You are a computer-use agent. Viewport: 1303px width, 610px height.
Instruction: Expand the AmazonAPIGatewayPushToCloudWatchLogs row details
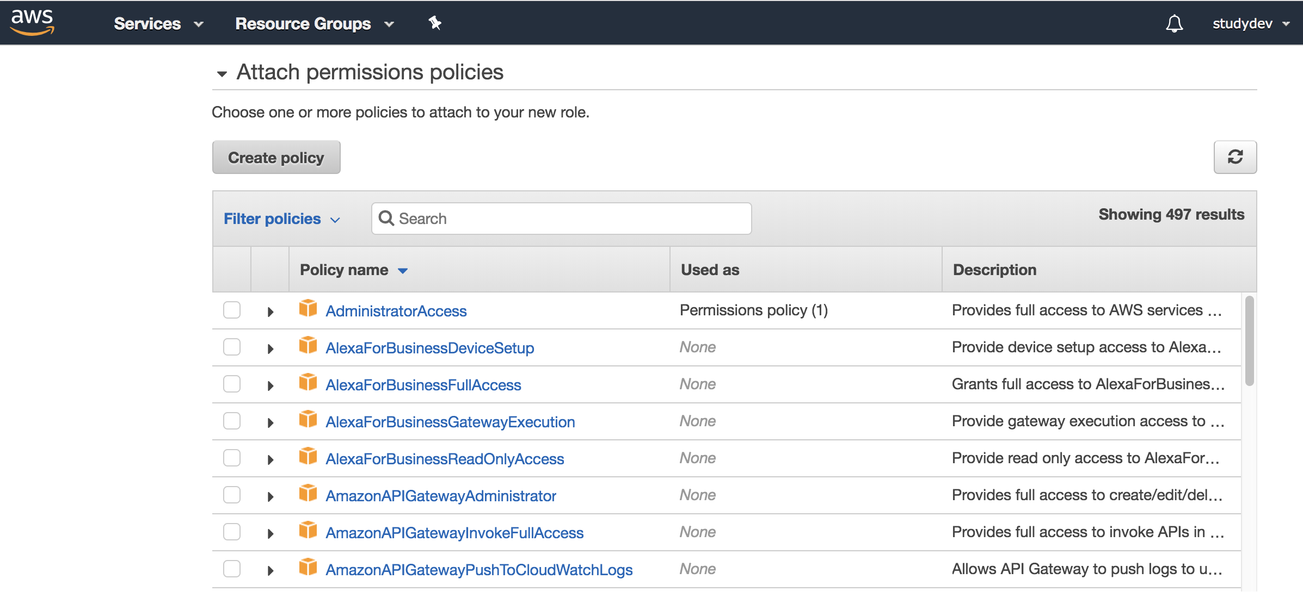[x=271, y=570]
